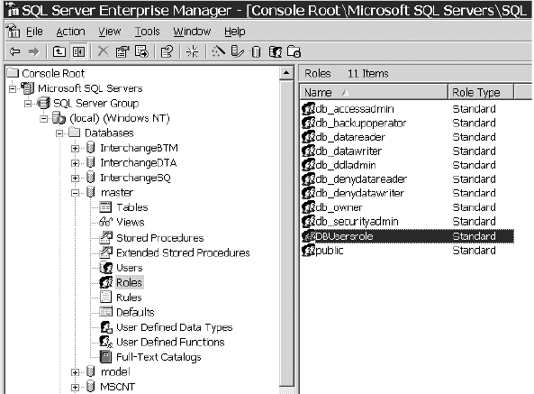Expand the InterchangeDTA database

click(75, 163)
